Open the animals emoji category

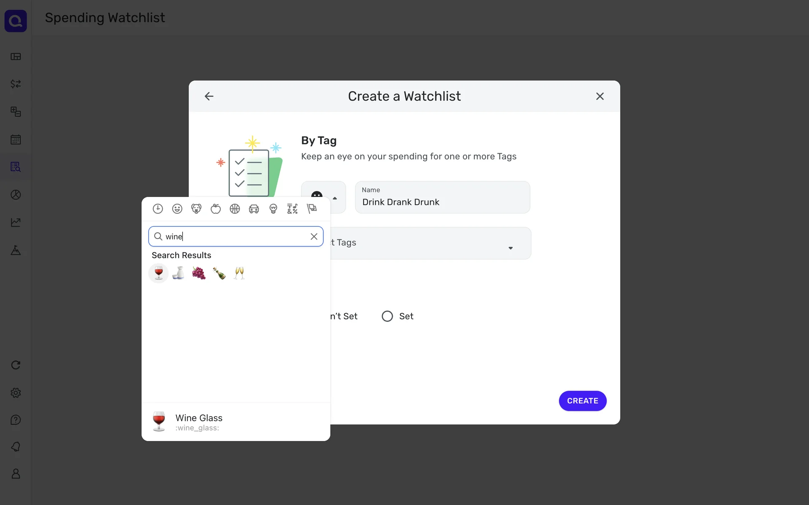(196, 209)
